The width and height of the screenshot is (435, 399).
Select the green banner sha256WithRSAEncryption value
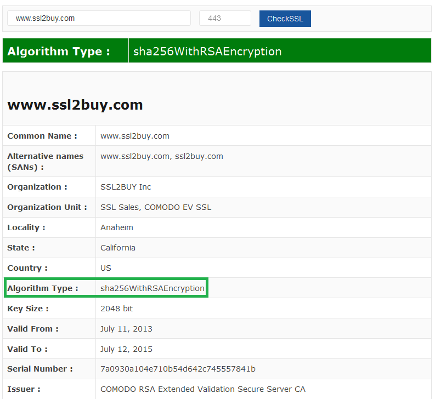point(207,52)
